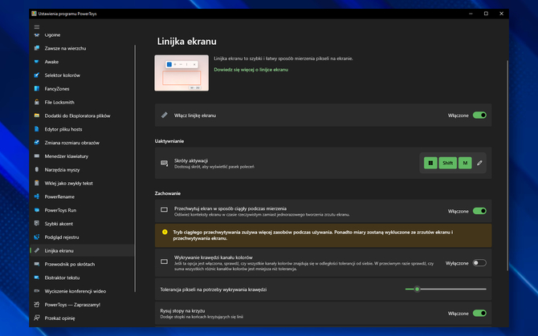This screenshot has height=336, width=538.
Task: Click the PowerToys — Zapraszamy gift icon
Action: 37,305
